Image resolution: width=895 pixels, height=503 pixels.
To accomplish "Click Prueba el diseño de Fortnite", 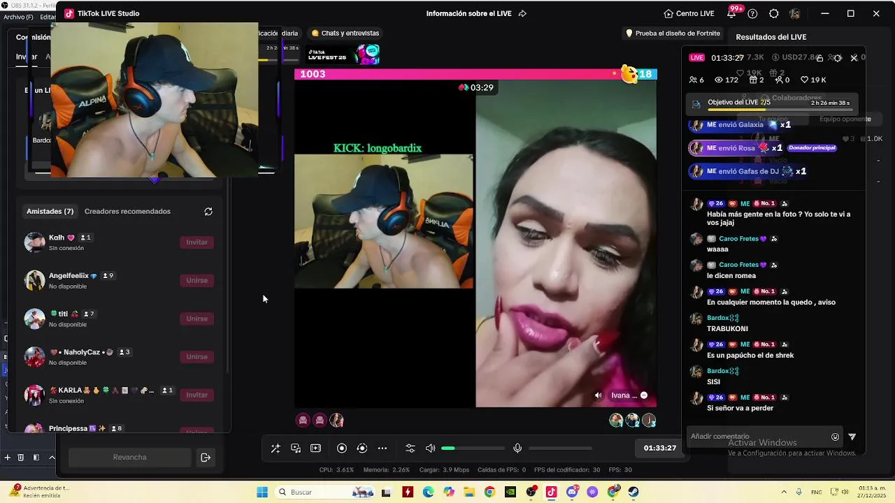I will pos(673,34).
